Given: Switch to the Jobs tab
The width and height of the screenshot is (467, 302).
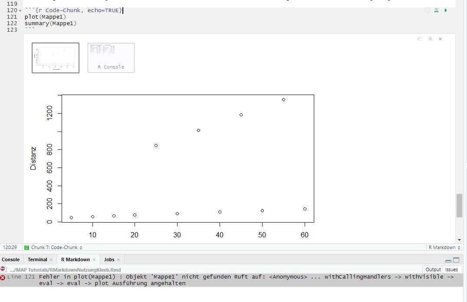Looking at the screenshot, I should tap(109, 259).
